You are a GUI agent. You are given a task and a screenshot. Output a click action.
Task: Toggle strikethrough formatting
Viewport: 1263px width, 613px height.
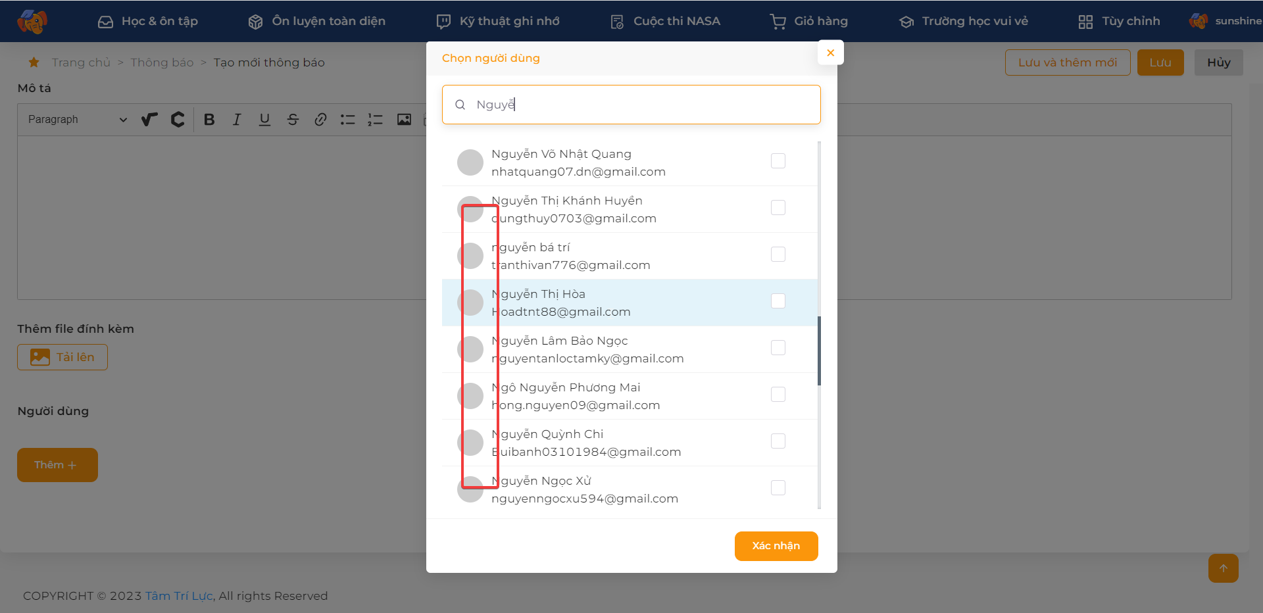pos(293,120)
